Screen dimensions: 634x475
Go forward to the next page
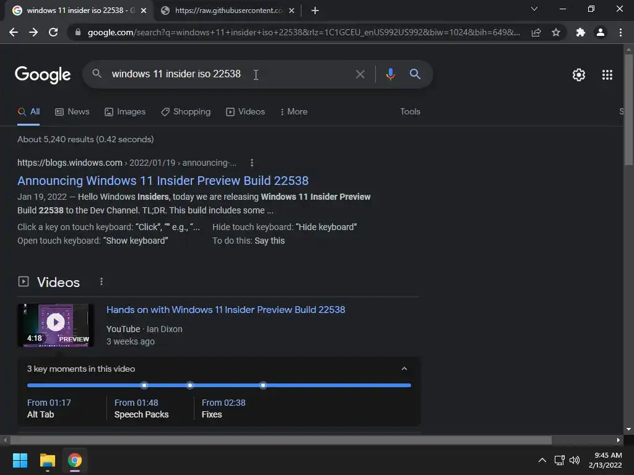[x=33, y=32]
